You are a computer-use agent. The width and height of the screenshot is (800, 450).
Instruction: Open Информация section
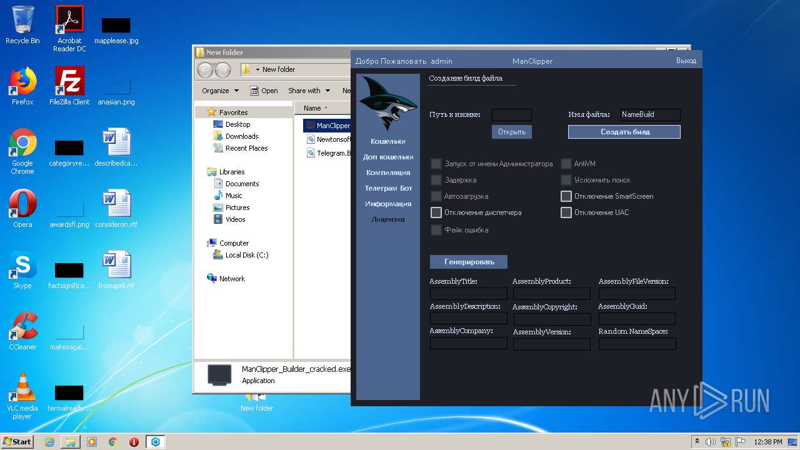coord(388,204)
